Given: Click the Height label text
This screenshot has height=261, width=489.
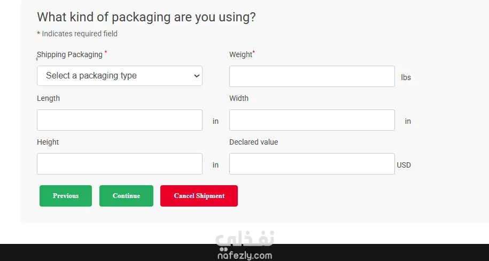Looking at the screenshot, I should [x=48, y=142].
